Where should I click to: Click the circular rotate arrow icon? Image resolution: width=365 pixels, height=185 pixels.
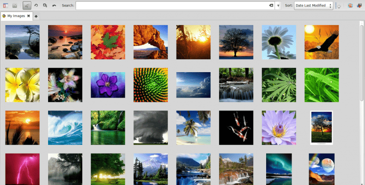(x=36, y=6)
